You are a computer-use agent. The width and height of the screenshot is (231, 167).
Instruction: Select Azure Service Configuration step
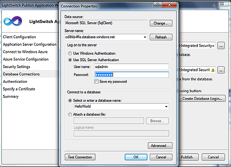pyautogui.click(x=26, y=59)
